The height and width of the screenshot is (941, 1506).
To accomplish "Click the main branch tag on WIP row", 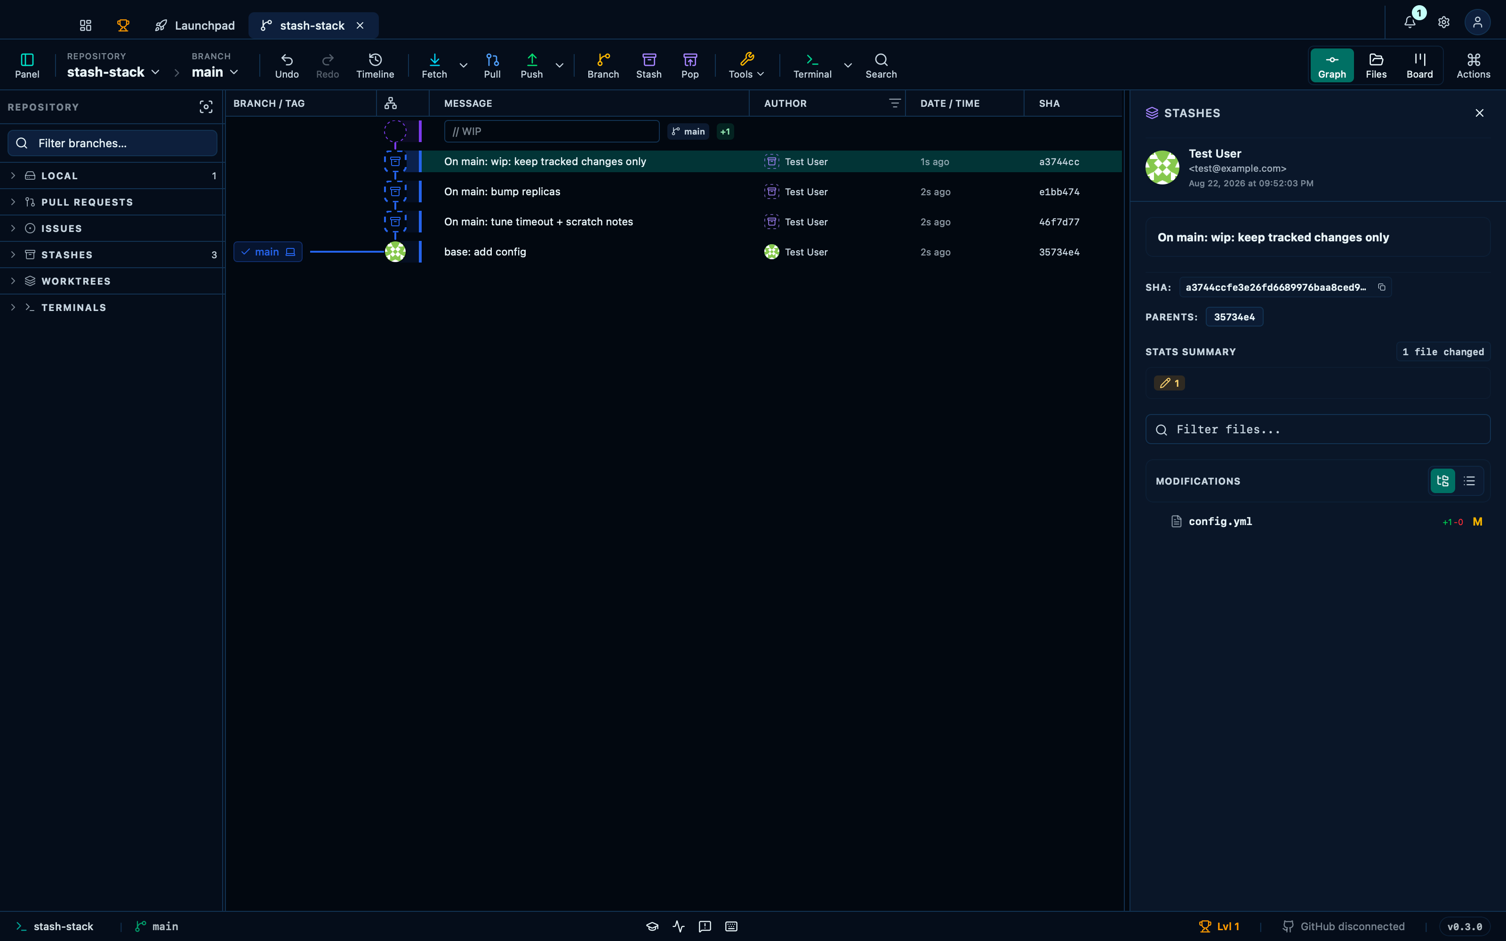I will coord(688,131).
